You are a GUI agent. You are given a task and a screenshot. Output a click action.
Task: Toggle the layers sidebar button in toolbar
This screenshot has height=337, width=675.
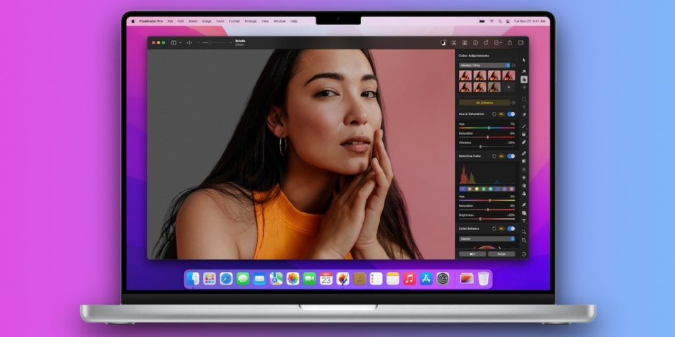[173, 43]
